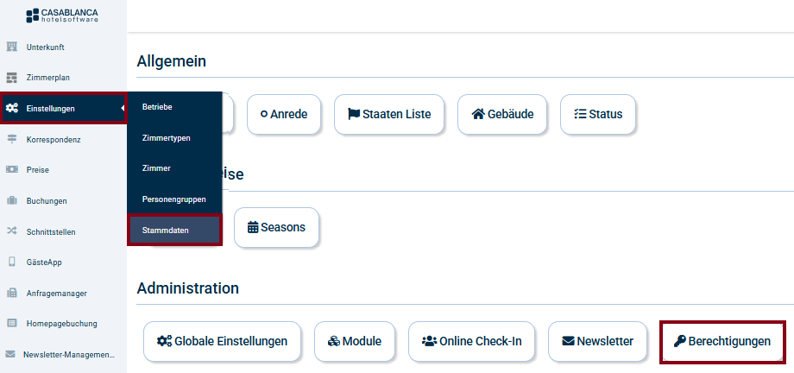Select Betriebe from the submenu

[x=157, y=107]
